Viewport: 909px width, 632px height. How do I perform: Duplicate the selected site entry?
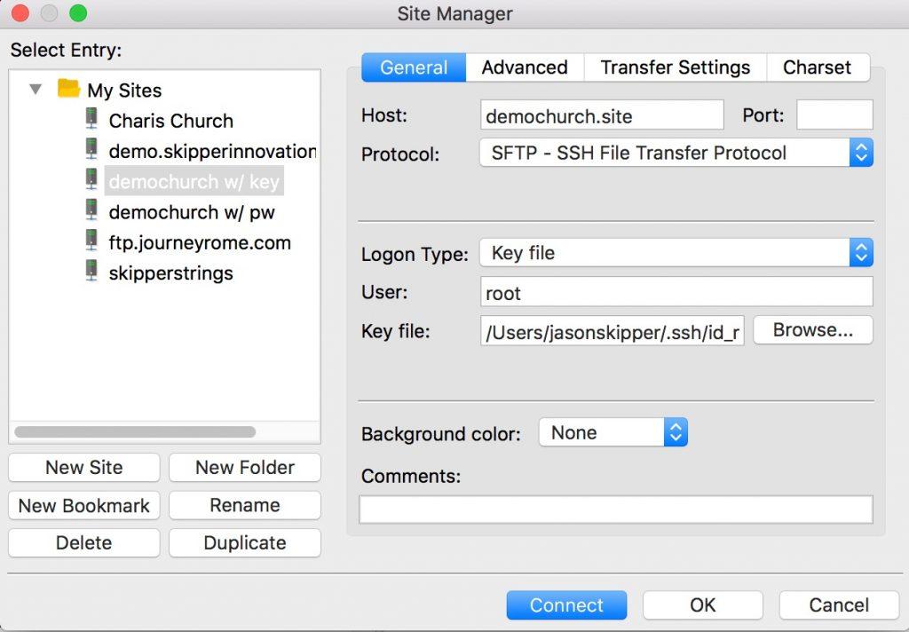pyautogui.click(x=245, y=542)
